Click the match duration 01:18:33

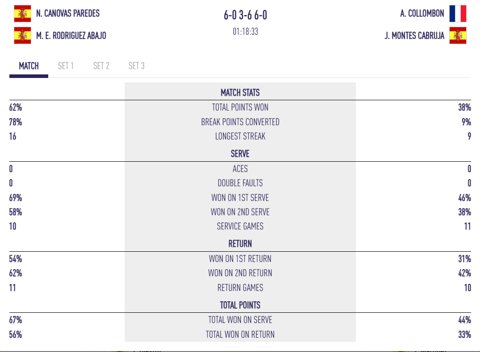tap(245, 32)
